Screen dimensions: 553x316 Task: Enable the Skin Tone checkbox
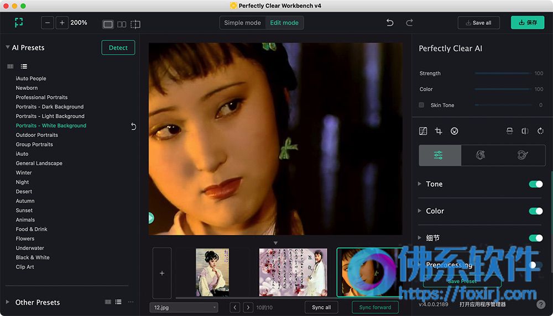[x=421, y=105]
